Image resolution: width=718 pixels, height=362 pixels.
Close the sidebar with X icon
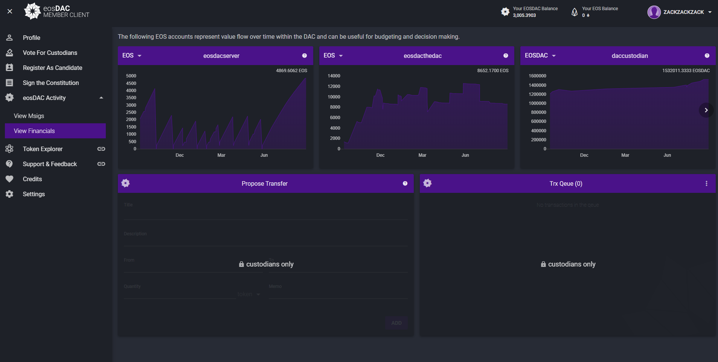(10, 11)
